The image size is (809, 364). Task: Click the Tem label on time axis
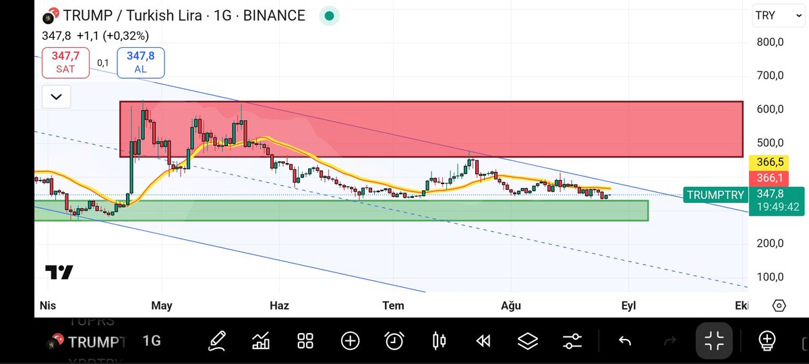(393, 305)
